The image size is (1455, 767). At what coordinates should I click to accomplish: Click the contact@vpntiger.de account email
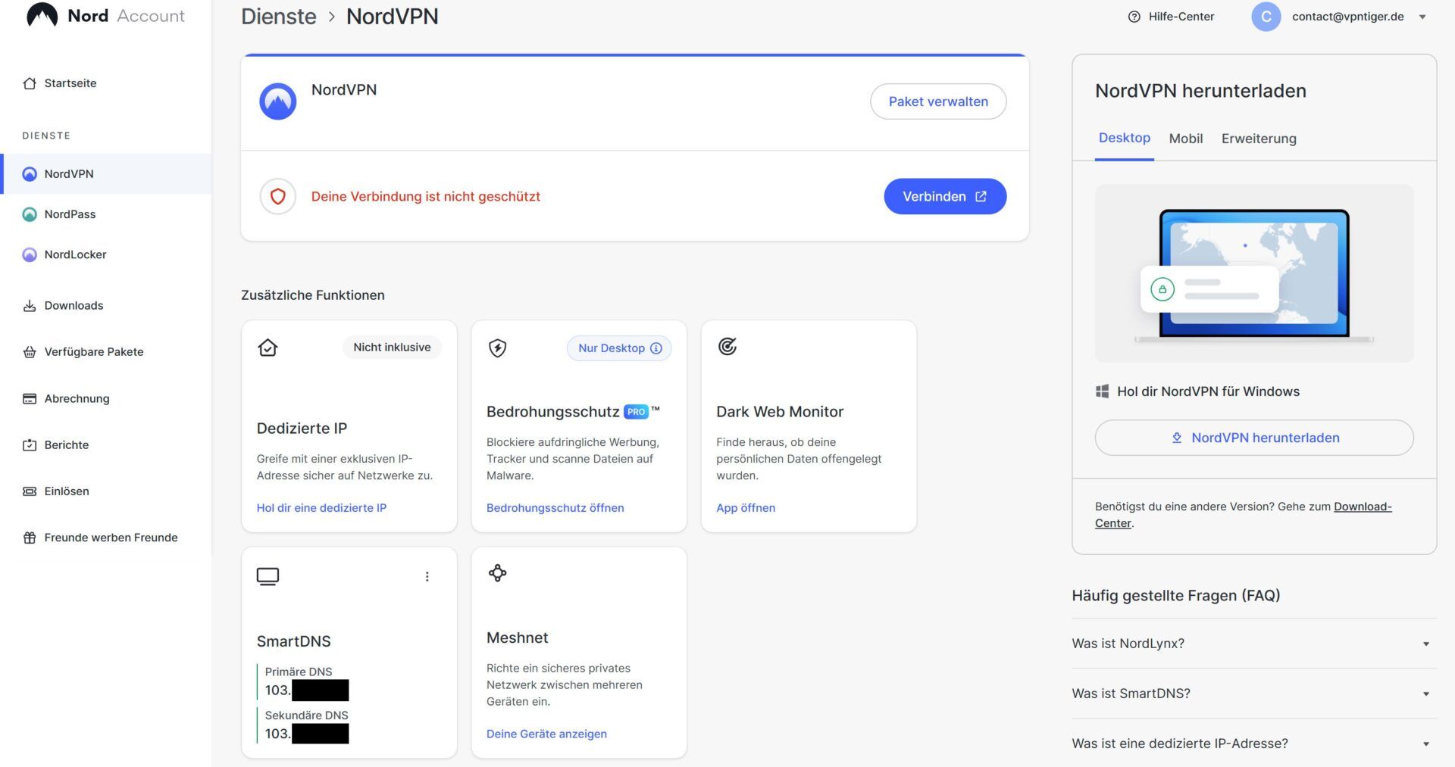click(x=1347, y=17)
